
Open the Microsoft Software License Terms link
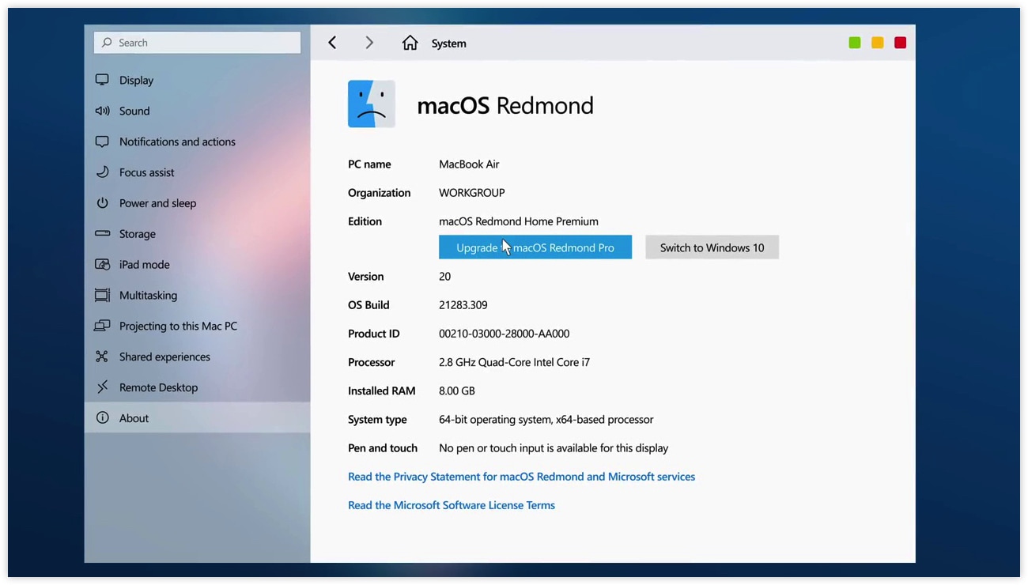click(x=452, y=505)
